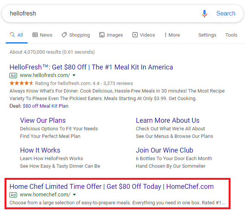This screenshot has width=246, height=210.
Task: Open the Settings menu
Action: click(207, 35)
